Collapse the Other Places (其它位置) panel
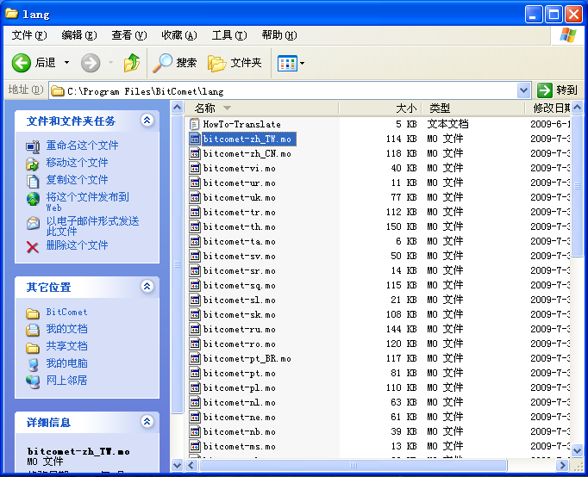The height and width of the screenshot is (477, 588). [147, 287]
